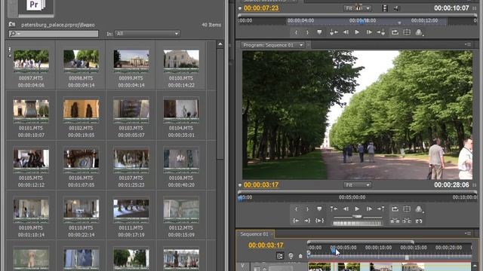Click the filmstrip video-only icon in Source monitor
Screen dimensions: 483x271
385,8
